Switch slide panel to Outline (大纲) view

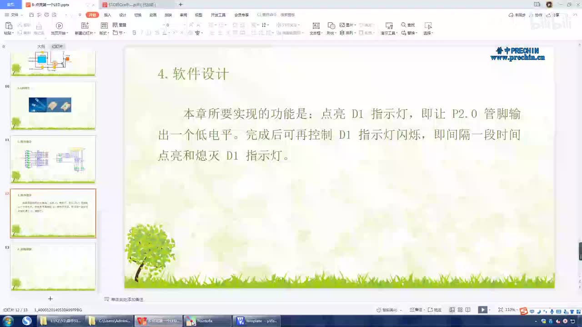(x=41, y=46)
